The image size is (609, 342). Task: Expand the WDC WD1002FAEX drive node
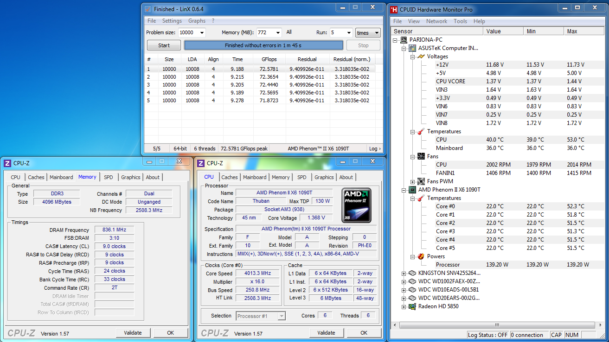(x=404, y=281)
